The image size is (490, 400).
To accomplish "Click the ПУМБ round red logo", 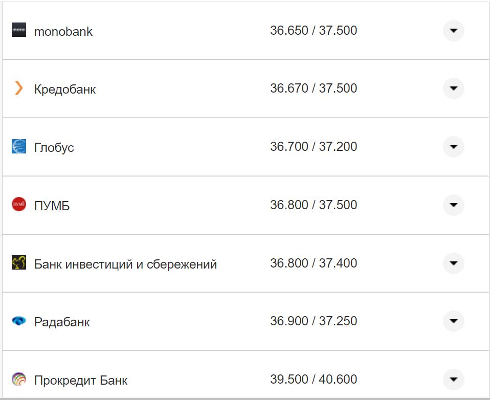I will tap(19, 205).
